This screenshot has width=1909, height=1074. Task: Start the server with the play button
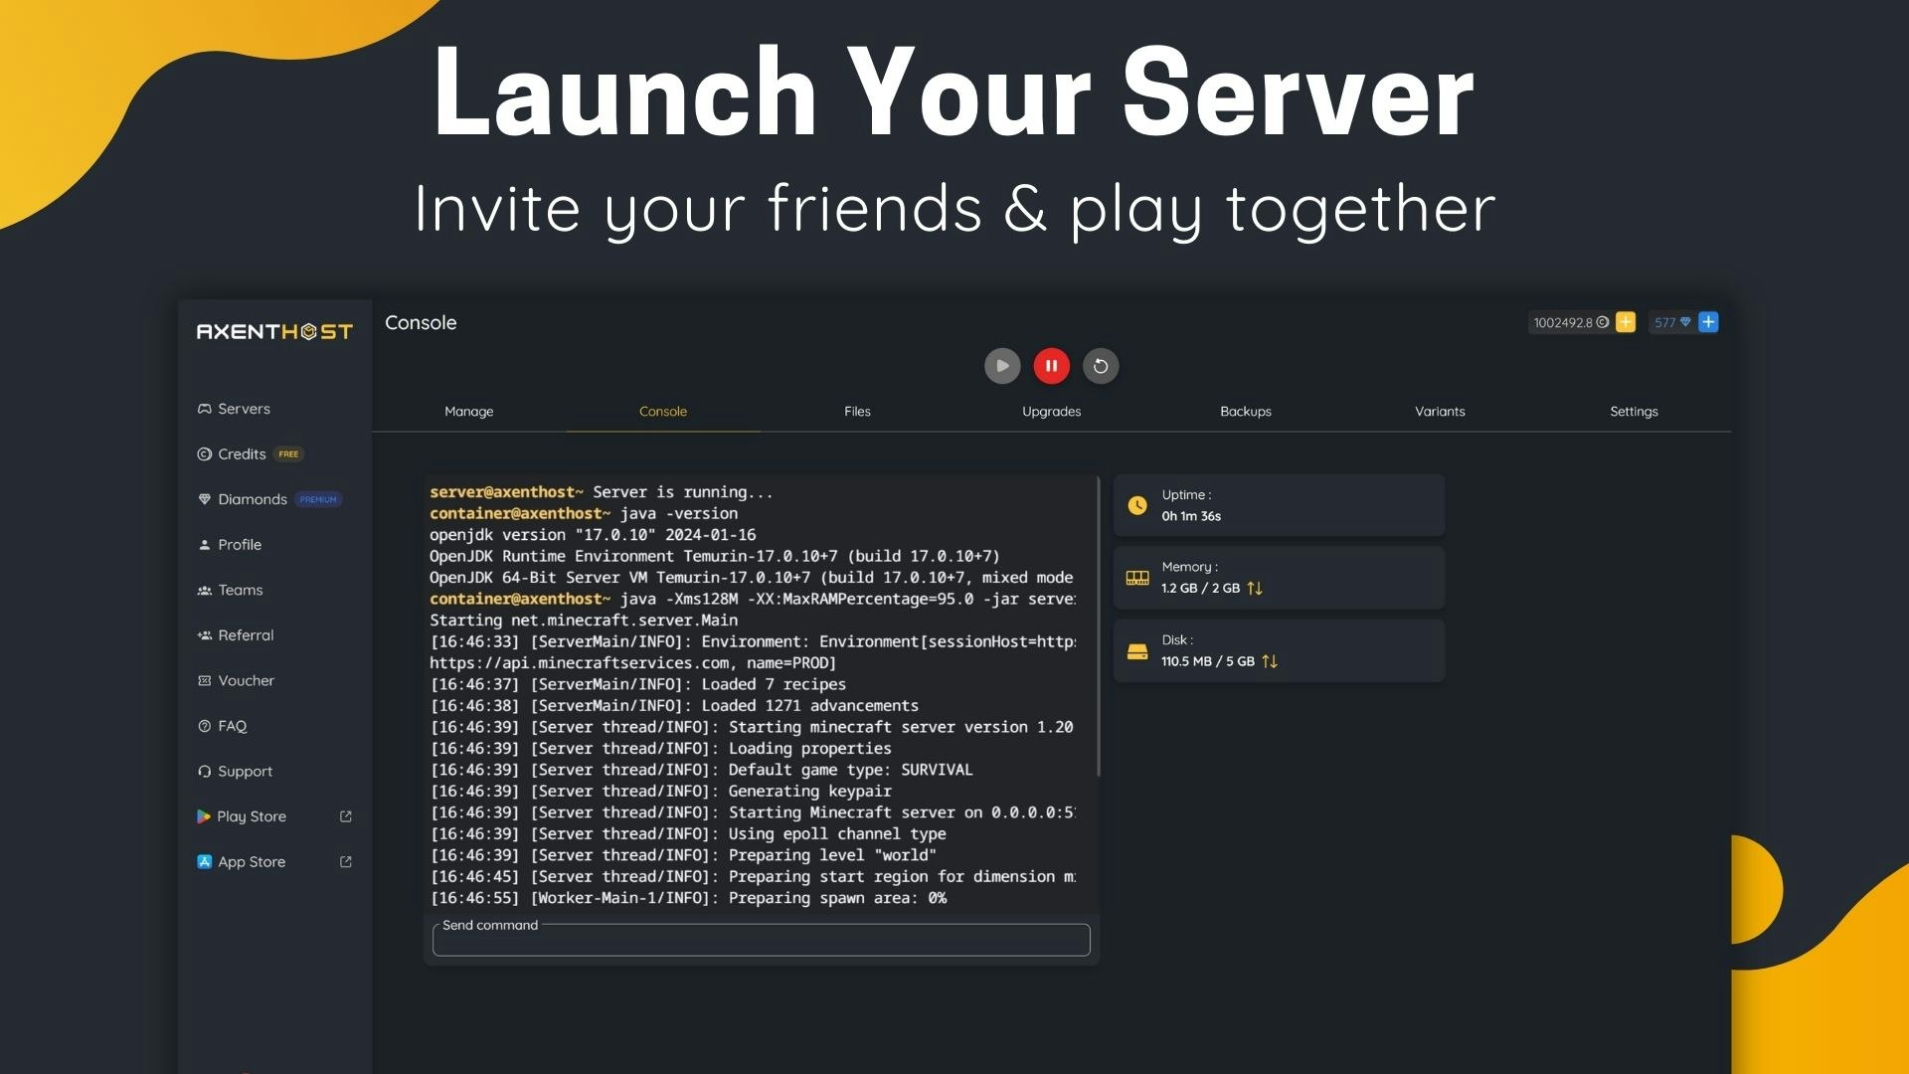point(1002,366)
